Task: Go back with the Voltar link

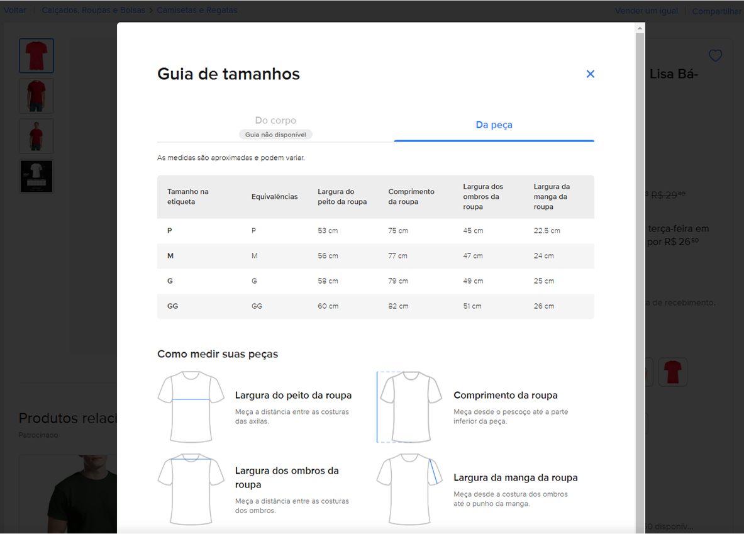Action: coord(14,11)
